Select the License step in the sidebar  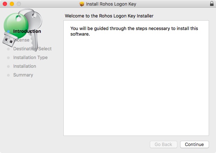click(22, 40)
